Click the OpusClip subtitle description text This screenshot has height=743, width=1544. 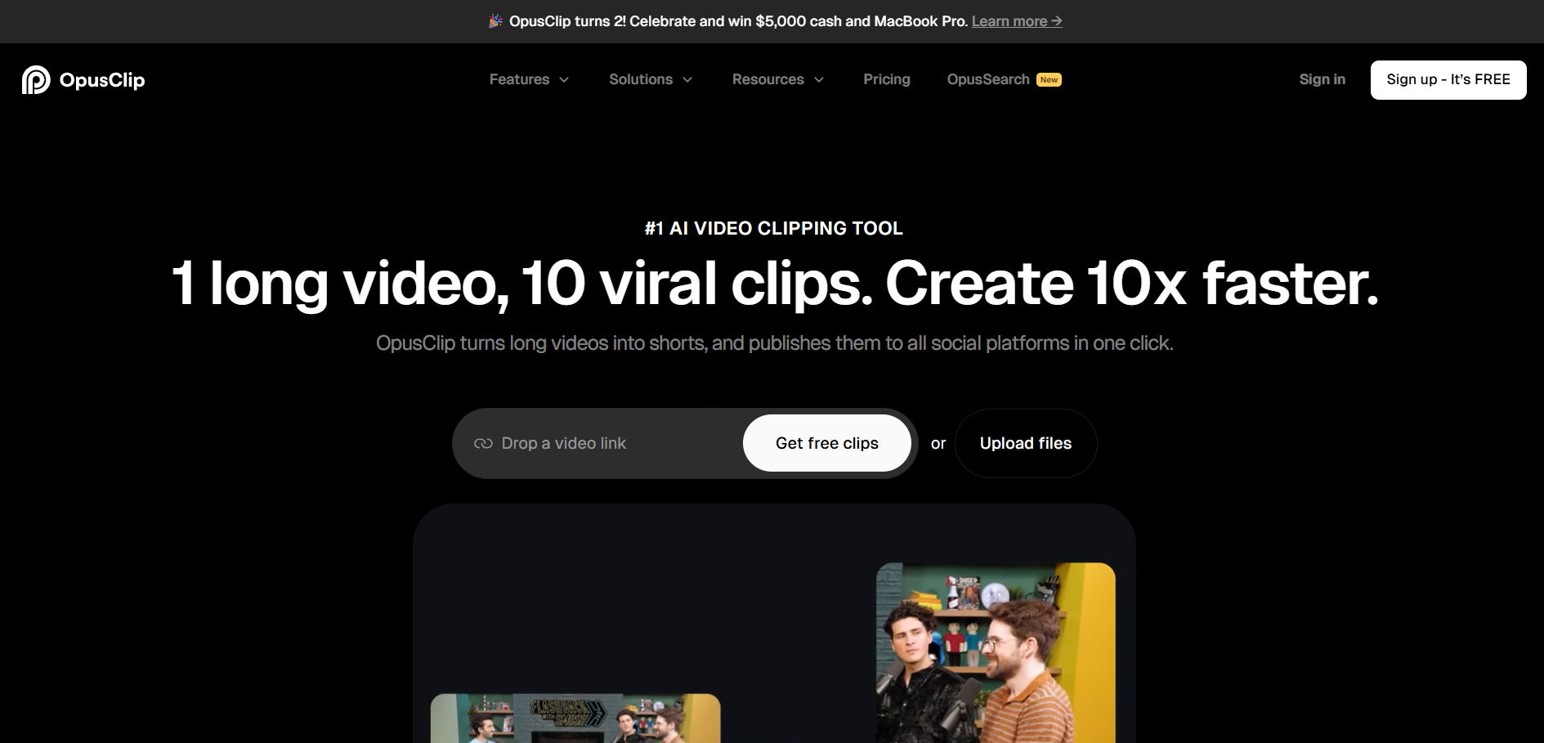point(774,343)
